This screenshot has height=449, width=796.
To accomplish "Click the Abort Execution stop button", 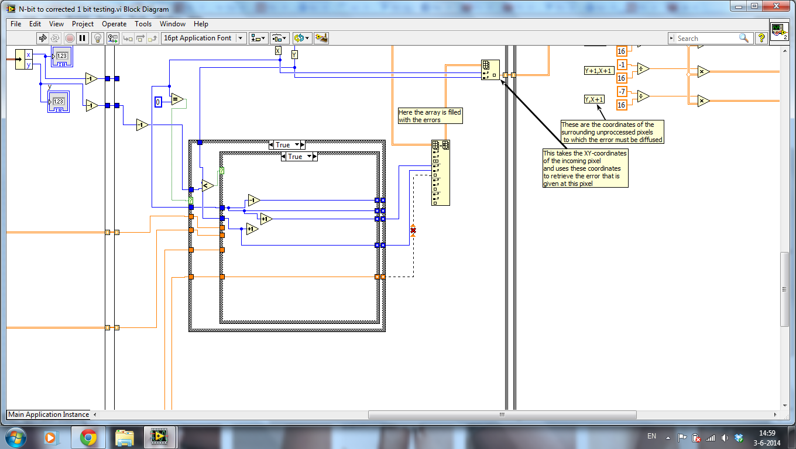I will pyautogui.click(x=70, y=38).
